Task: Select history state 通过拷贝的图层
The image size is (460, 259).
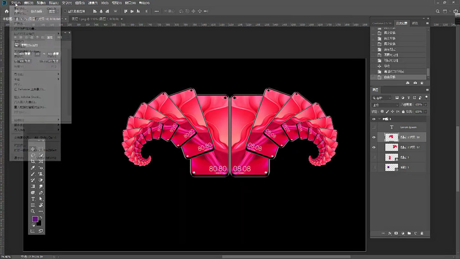Action: pyautogui.click(x=394, y=72)
